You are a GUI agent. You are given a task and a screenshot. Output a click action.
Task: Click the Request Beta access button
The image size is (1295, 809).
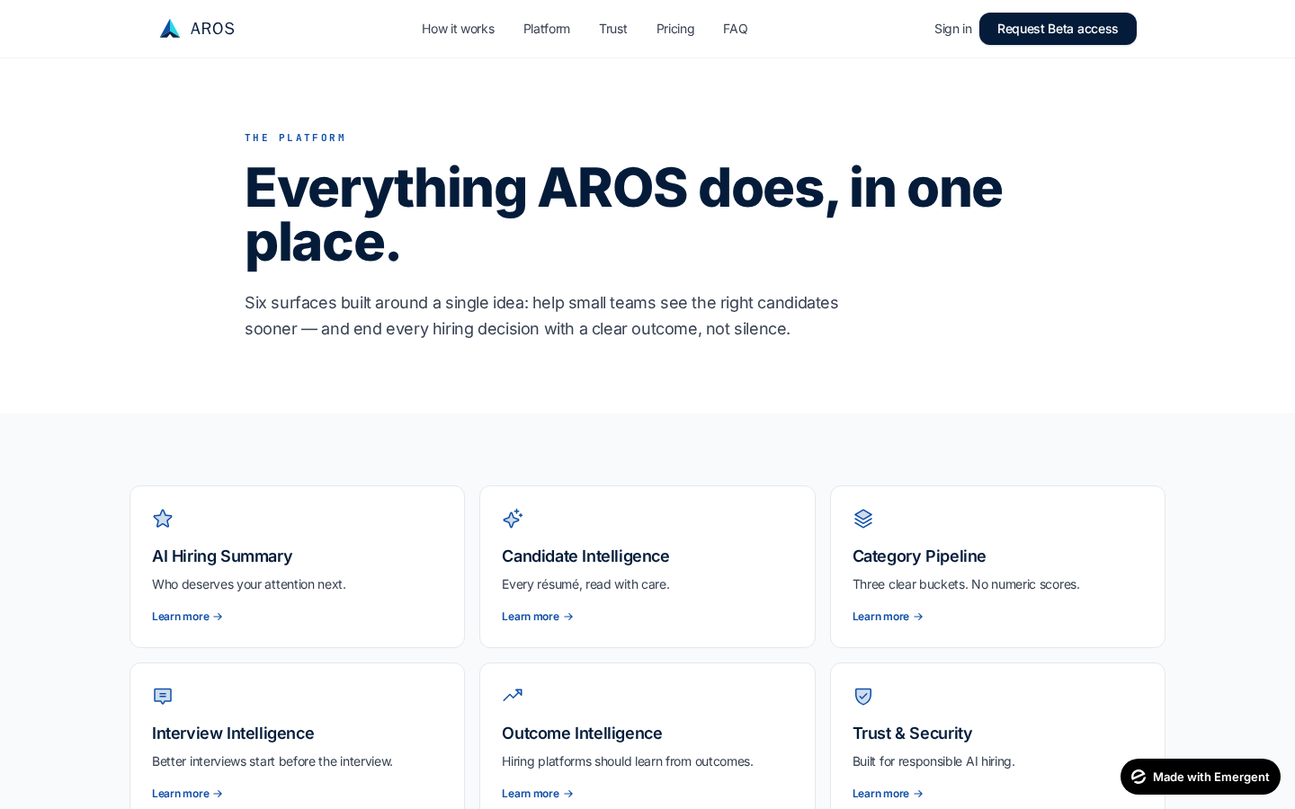click(1058, 29)
